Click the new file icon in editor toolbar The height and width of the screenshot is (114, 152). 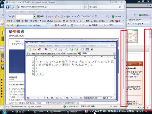coord(30,50)
